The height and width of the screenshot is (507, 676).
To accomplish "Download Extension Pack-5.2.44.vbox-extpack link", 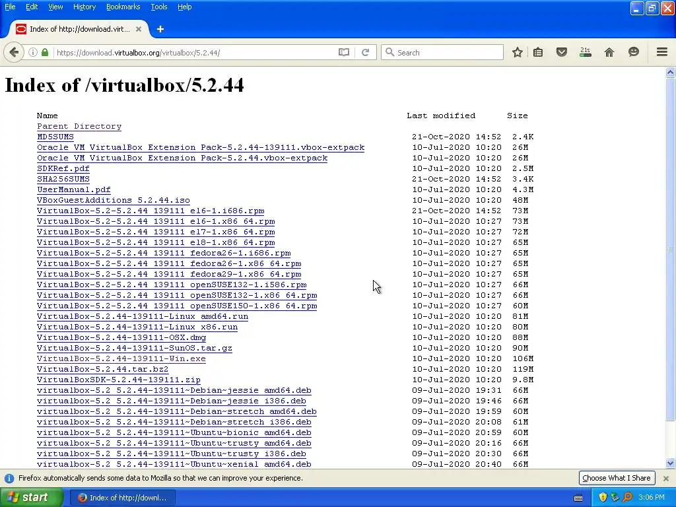I will pos(182,158).
